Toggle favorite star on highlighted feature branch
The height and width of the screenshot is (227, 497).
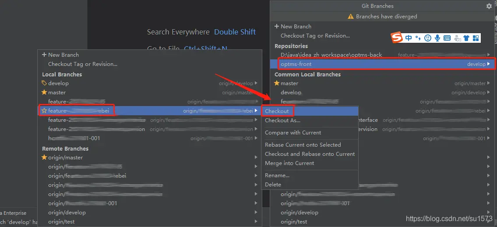44,111
